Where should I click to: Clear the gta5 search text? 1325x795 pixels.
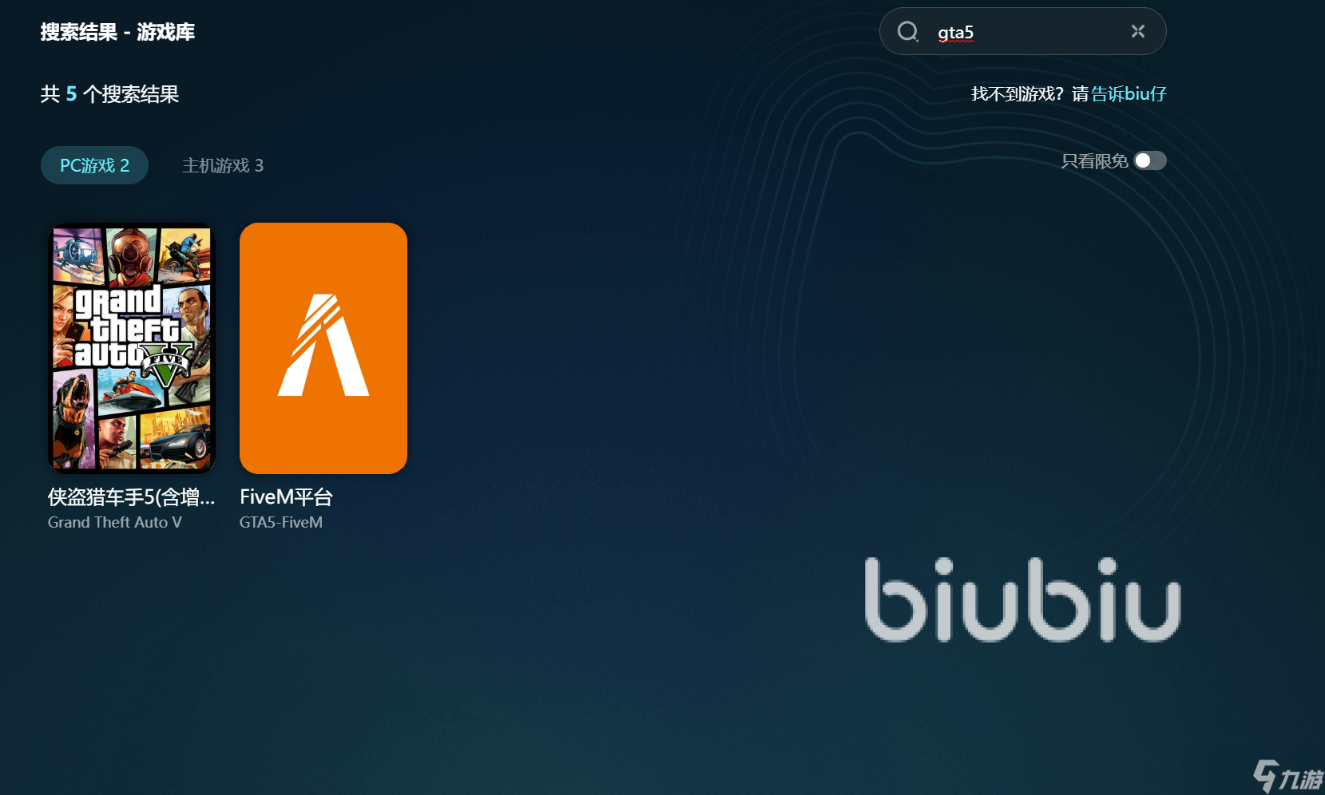coord(1138,31)
